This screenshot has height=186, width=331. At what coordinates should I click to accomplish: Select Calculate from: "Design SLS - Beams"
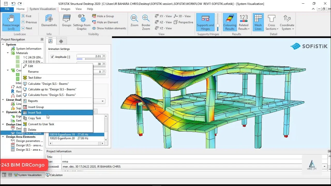pyautogui.click(x=57, y=95)
